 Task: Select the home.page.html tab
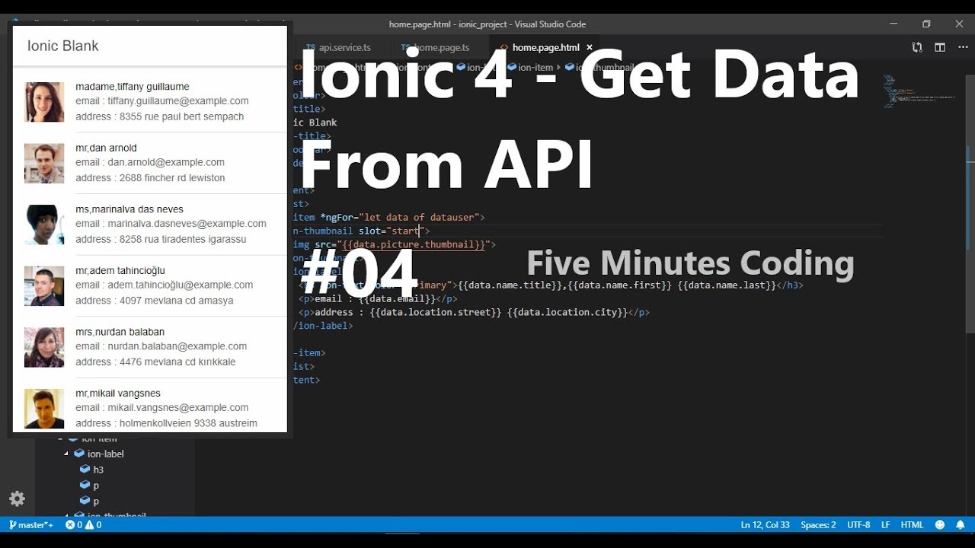tap(545, 47)
